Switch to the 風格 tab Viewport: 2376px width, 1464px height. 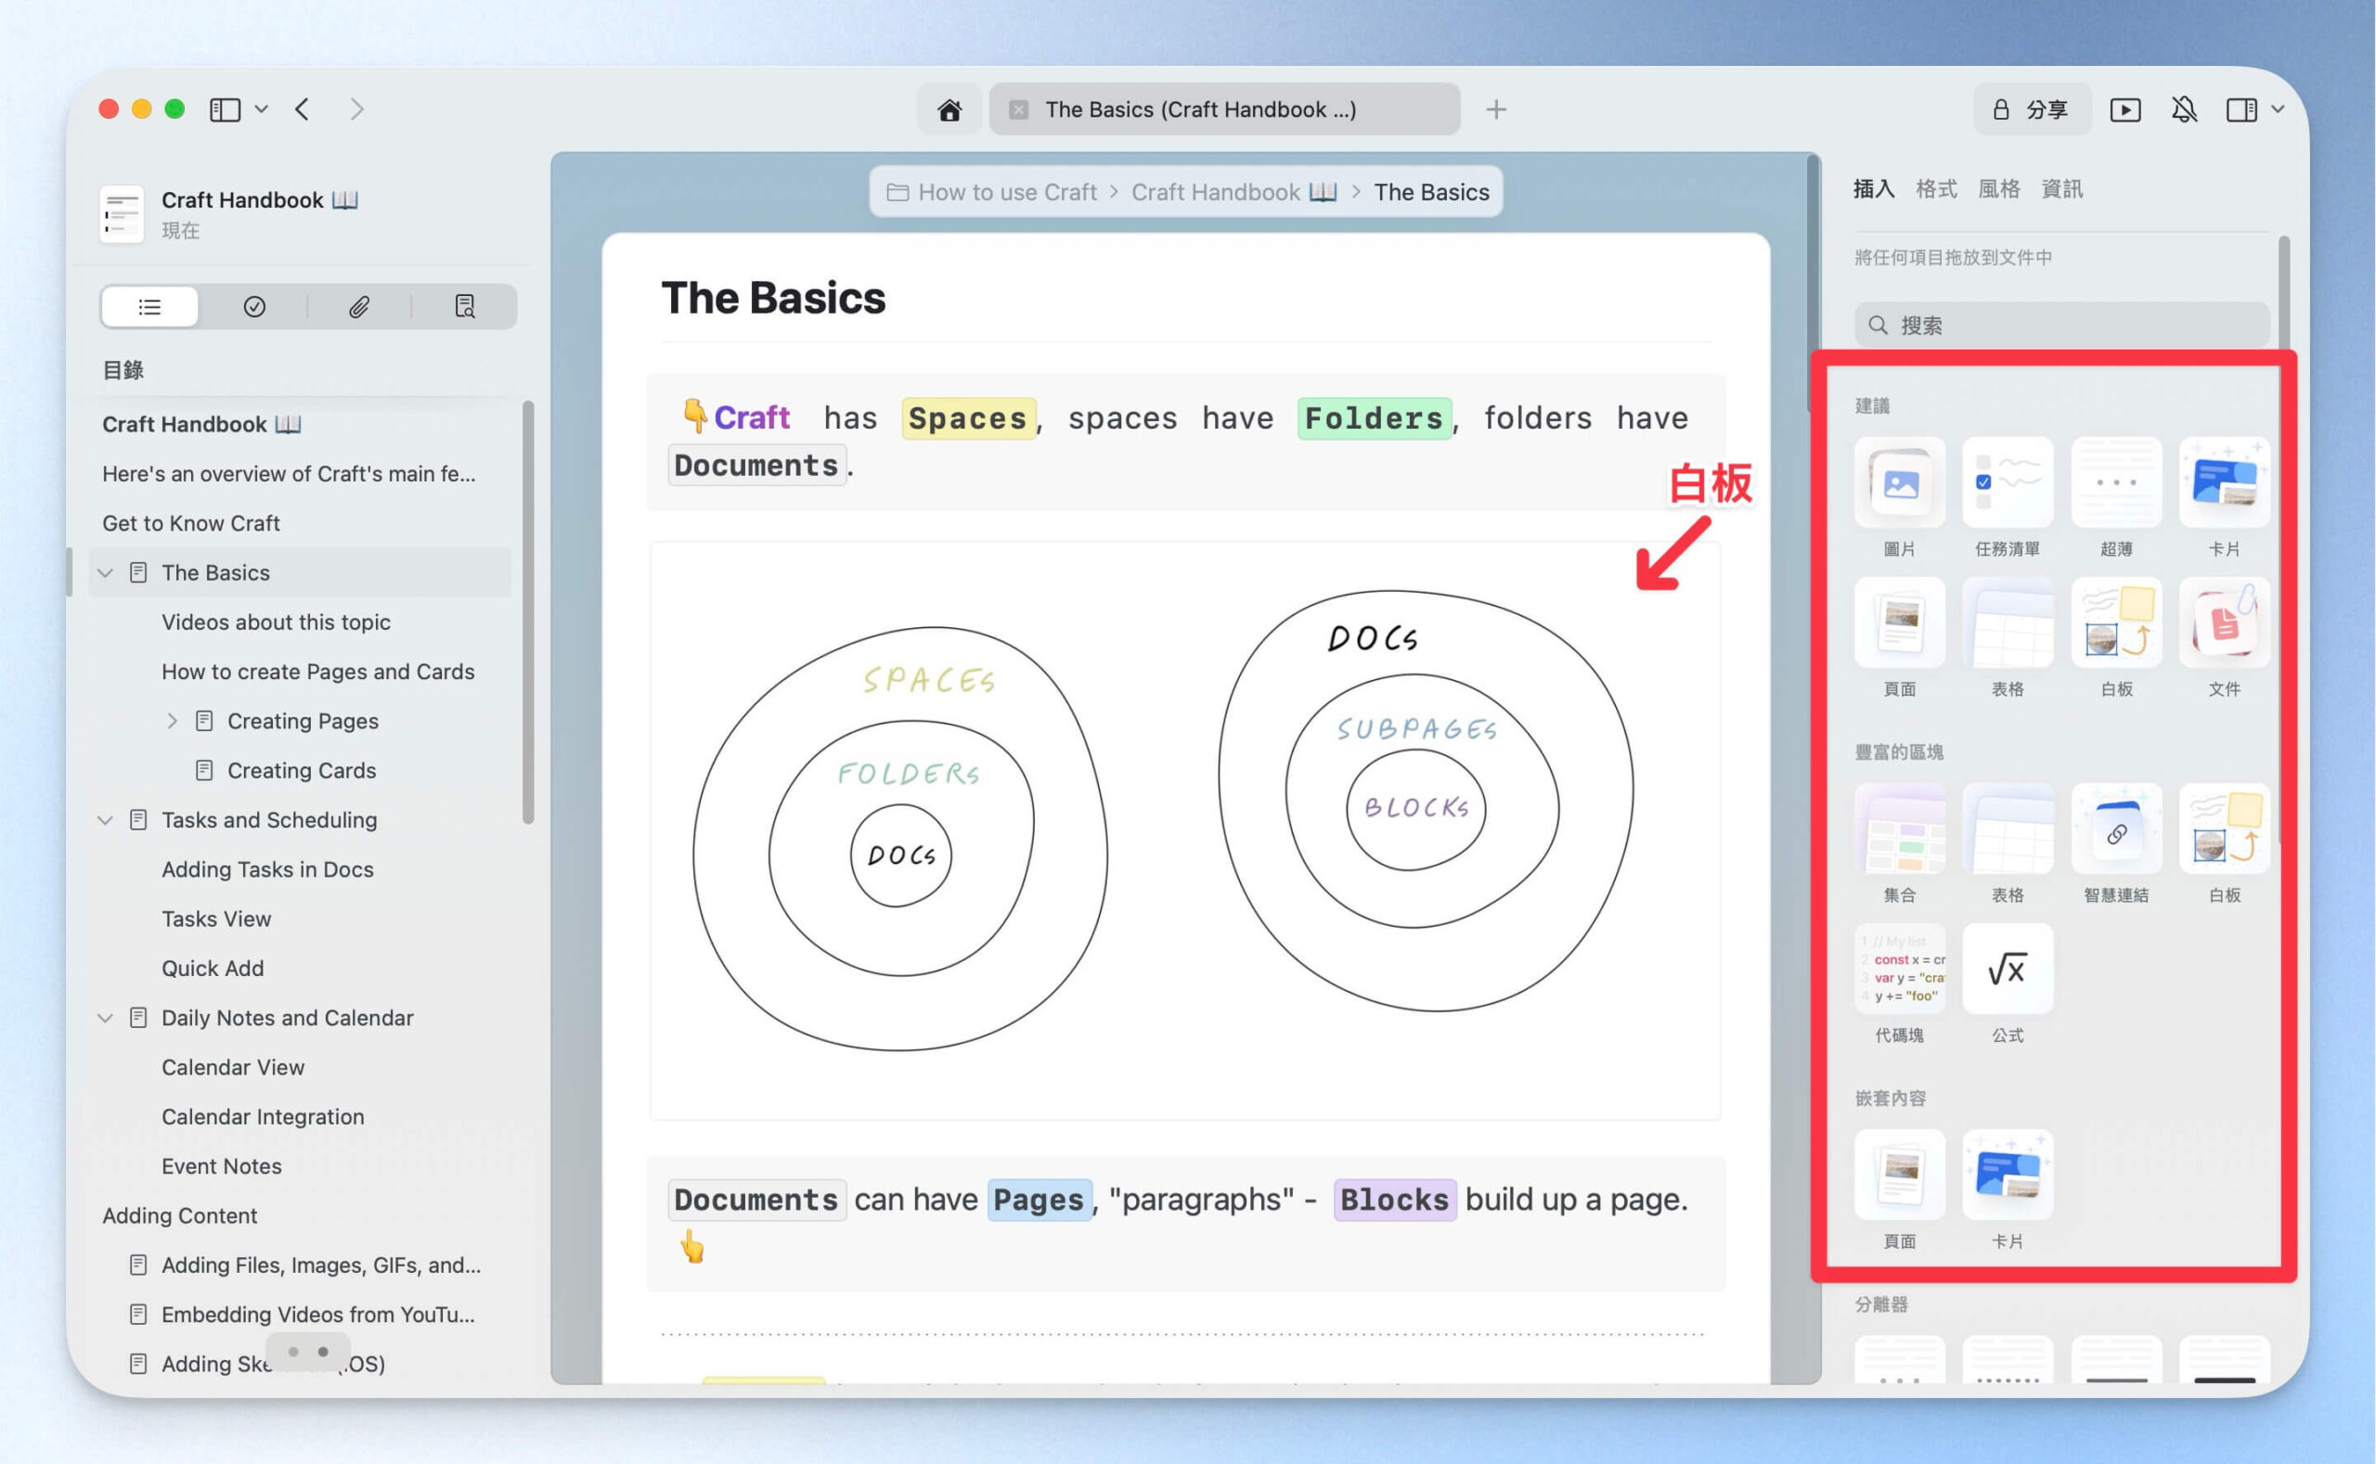tap(1998, 189)
